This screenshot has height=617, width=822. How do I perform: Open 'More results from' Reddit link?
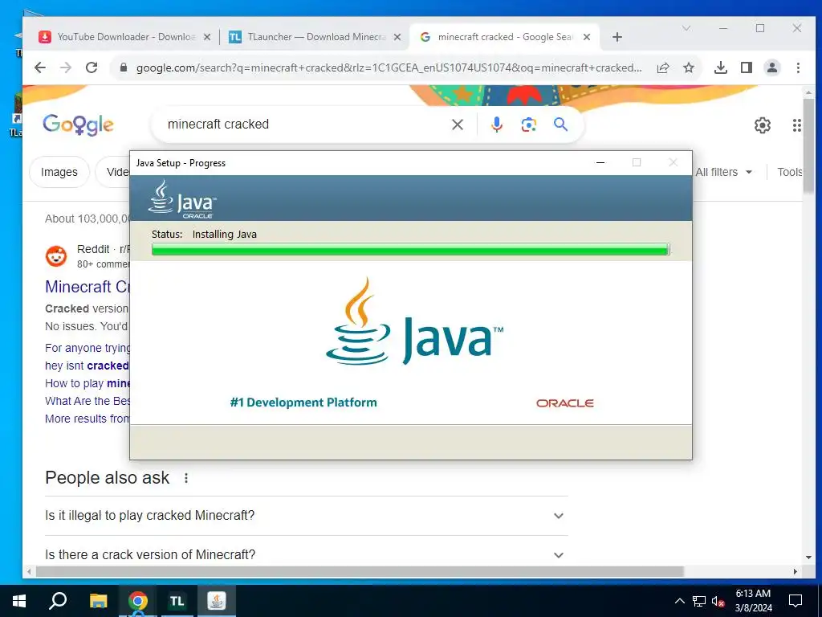pos(87,419)
